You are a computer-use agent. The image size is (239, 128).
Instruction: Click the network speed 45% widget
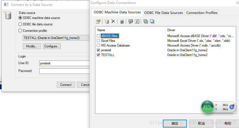[207, 107]
